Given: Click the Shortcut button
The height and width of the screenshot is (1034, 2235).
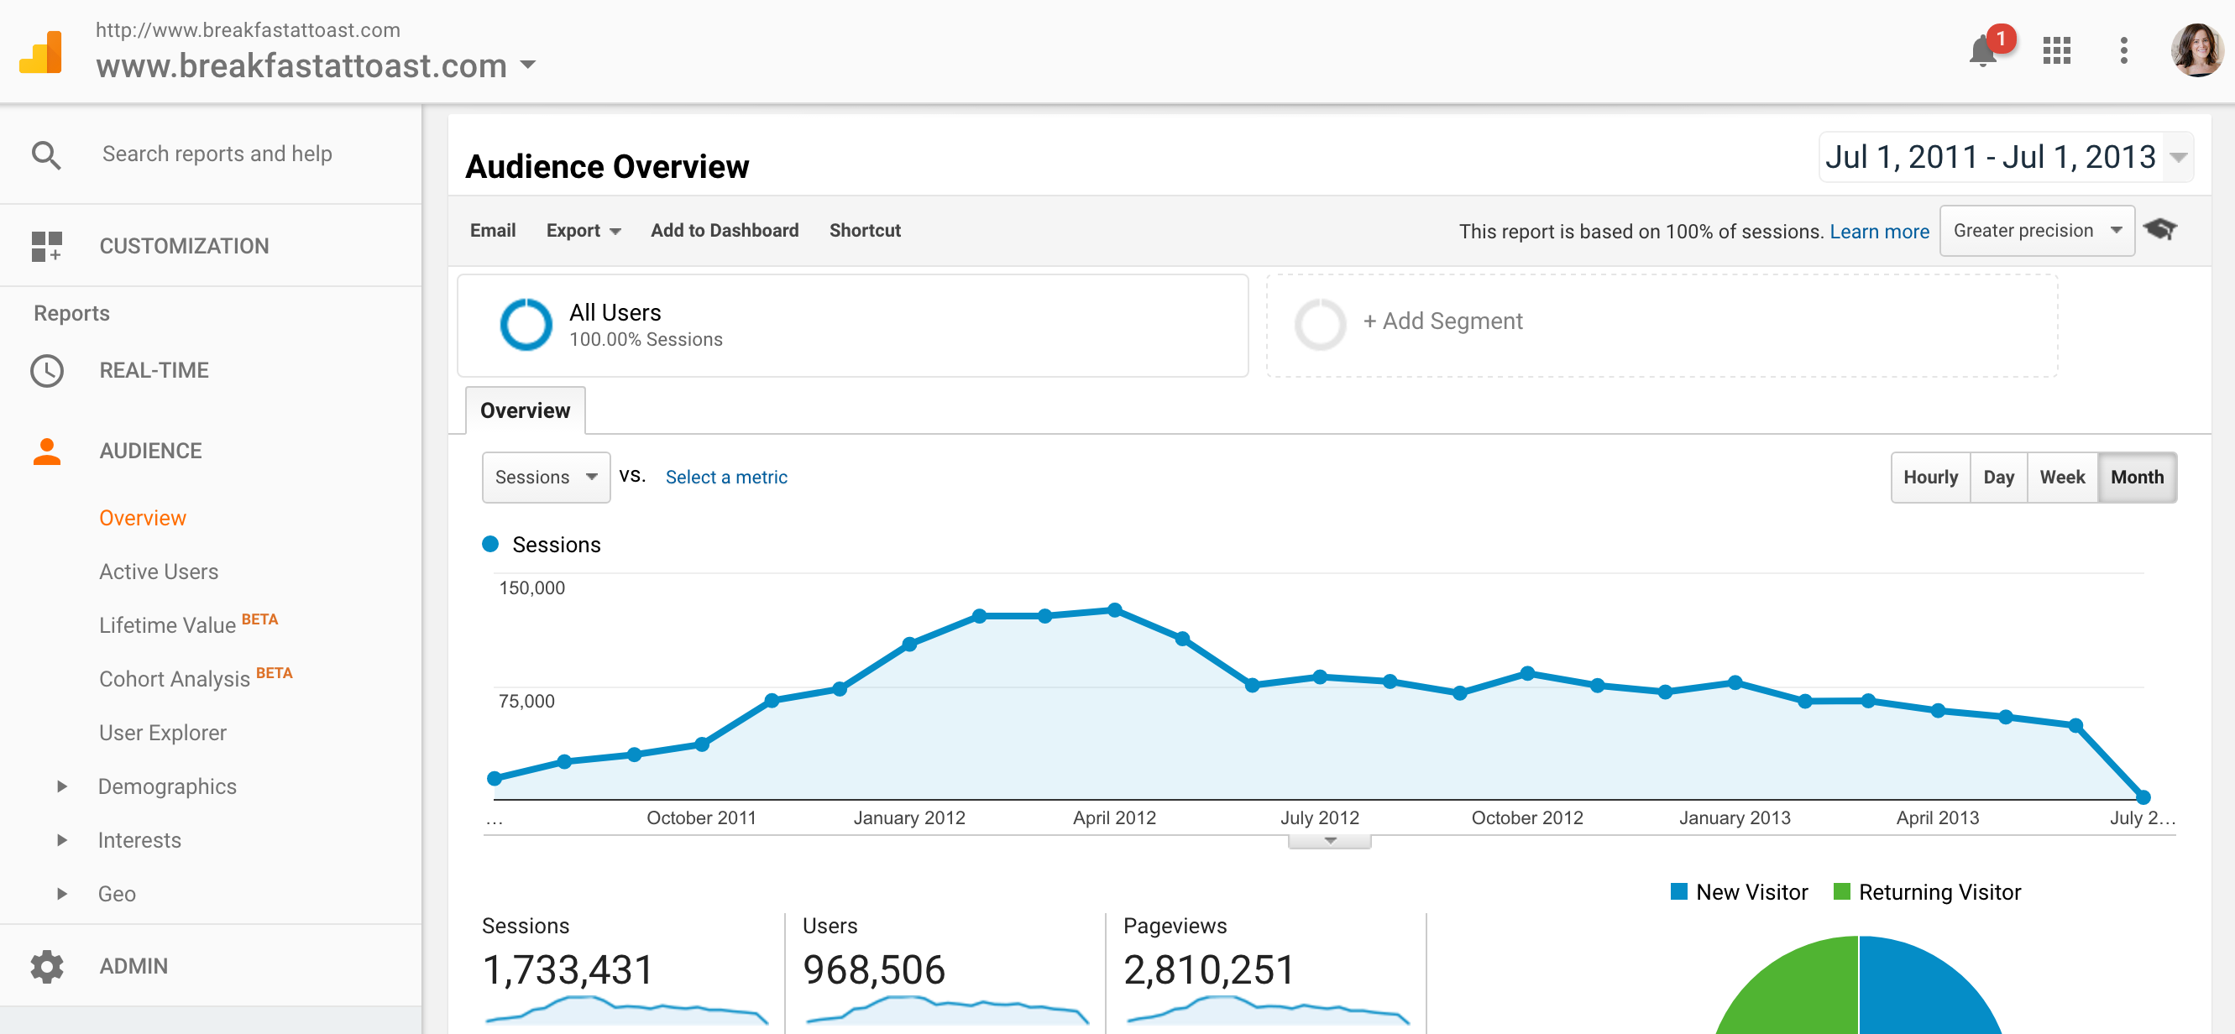Looking at the screenshot, I should tap(865, 230).
